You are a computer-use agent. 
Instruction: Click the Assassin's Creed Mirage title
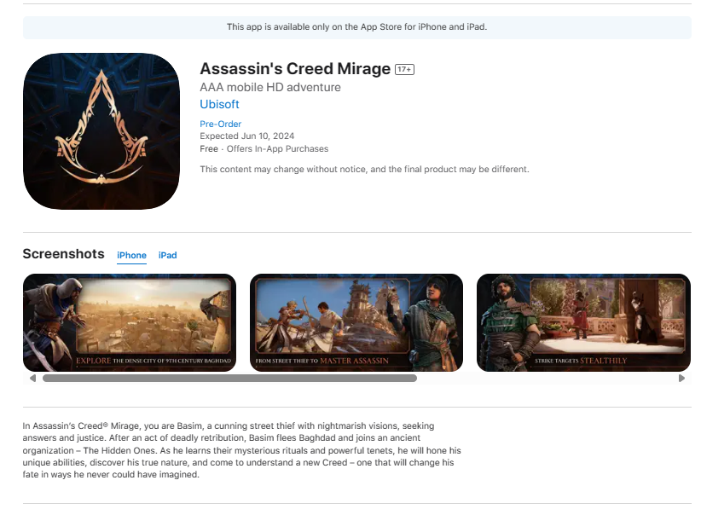coord(295,69)
